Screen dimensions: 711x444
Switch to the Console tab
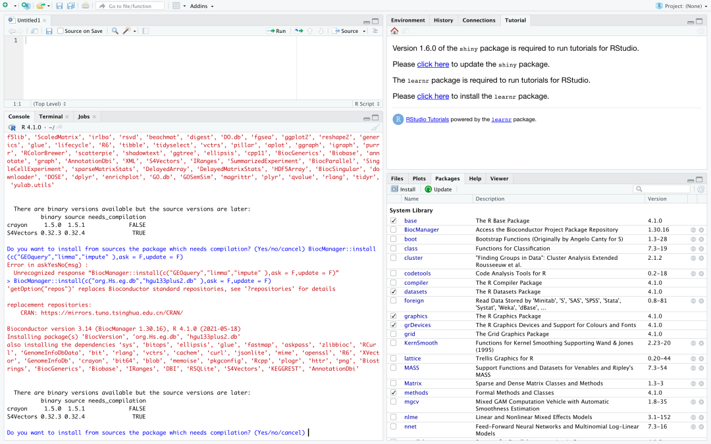pyautogui.click(x=19, y=116)
